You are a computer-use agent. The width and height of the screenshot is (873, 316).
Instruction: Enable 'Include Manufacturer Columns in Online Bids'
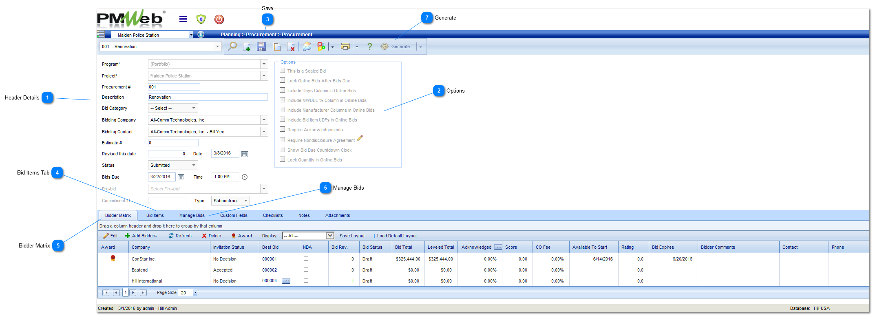point(282,110)
